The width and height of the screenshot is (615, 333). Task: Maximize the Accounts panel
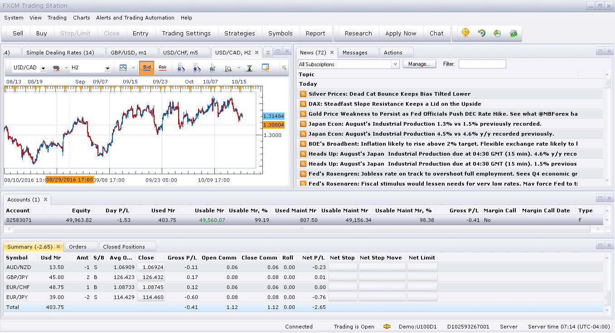600,198
